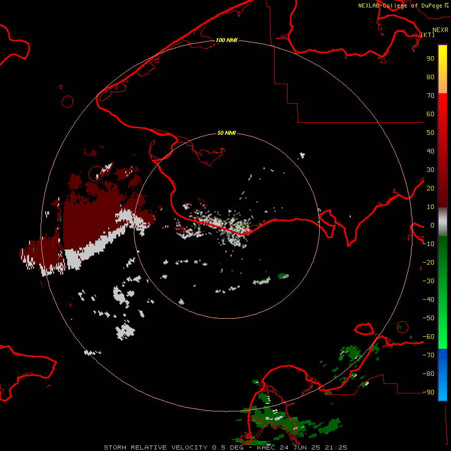The width and height of the screenshot is (451, 451).
Task: Click the 100 NMI range ring label
Action: (227, 40)
